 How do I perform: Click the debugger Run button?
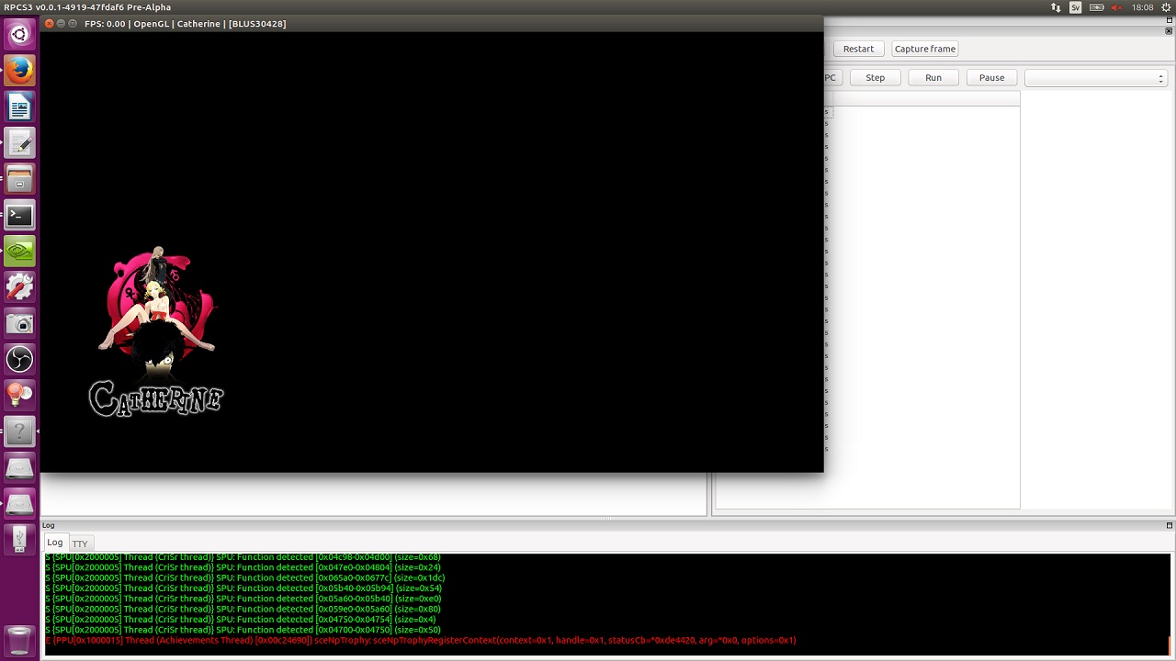click(933, 77)
